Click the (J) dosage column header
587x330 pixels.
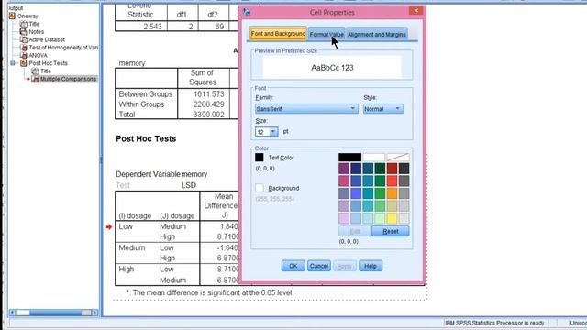[x=177, y=216]
